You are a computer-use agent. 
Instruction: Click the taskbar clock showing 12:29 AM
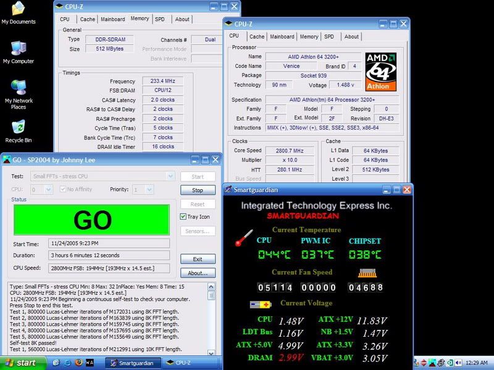(x=476, y=363)
